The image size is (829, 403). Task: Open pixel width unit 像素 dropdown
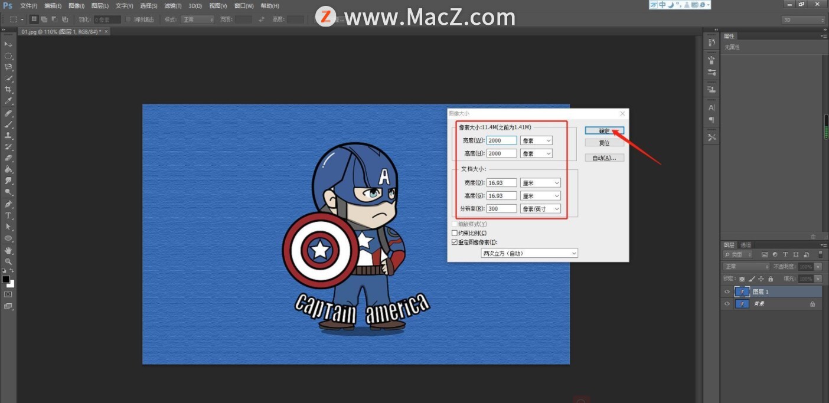pos(536,140)
